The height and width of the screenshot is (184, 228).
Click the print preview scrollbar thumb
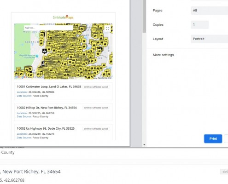click(144, 16)
